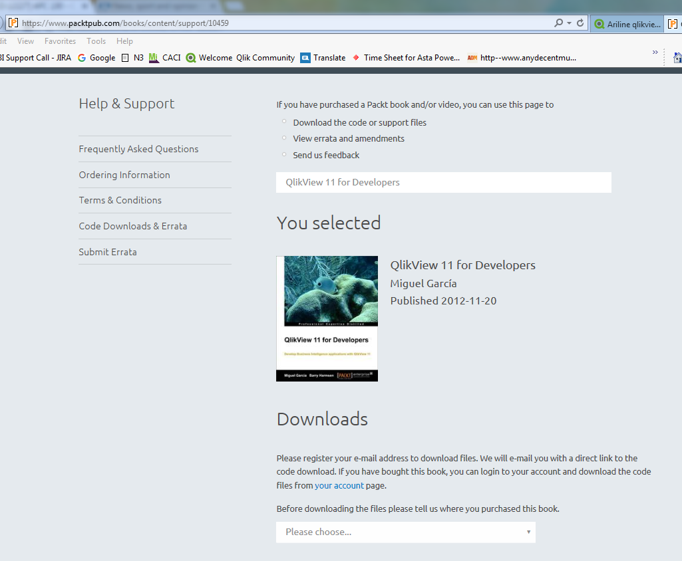The height and width of the screenshot is (561, 682).
Task: Click View errata and amendments text
Action: click(x=349, y=139)
